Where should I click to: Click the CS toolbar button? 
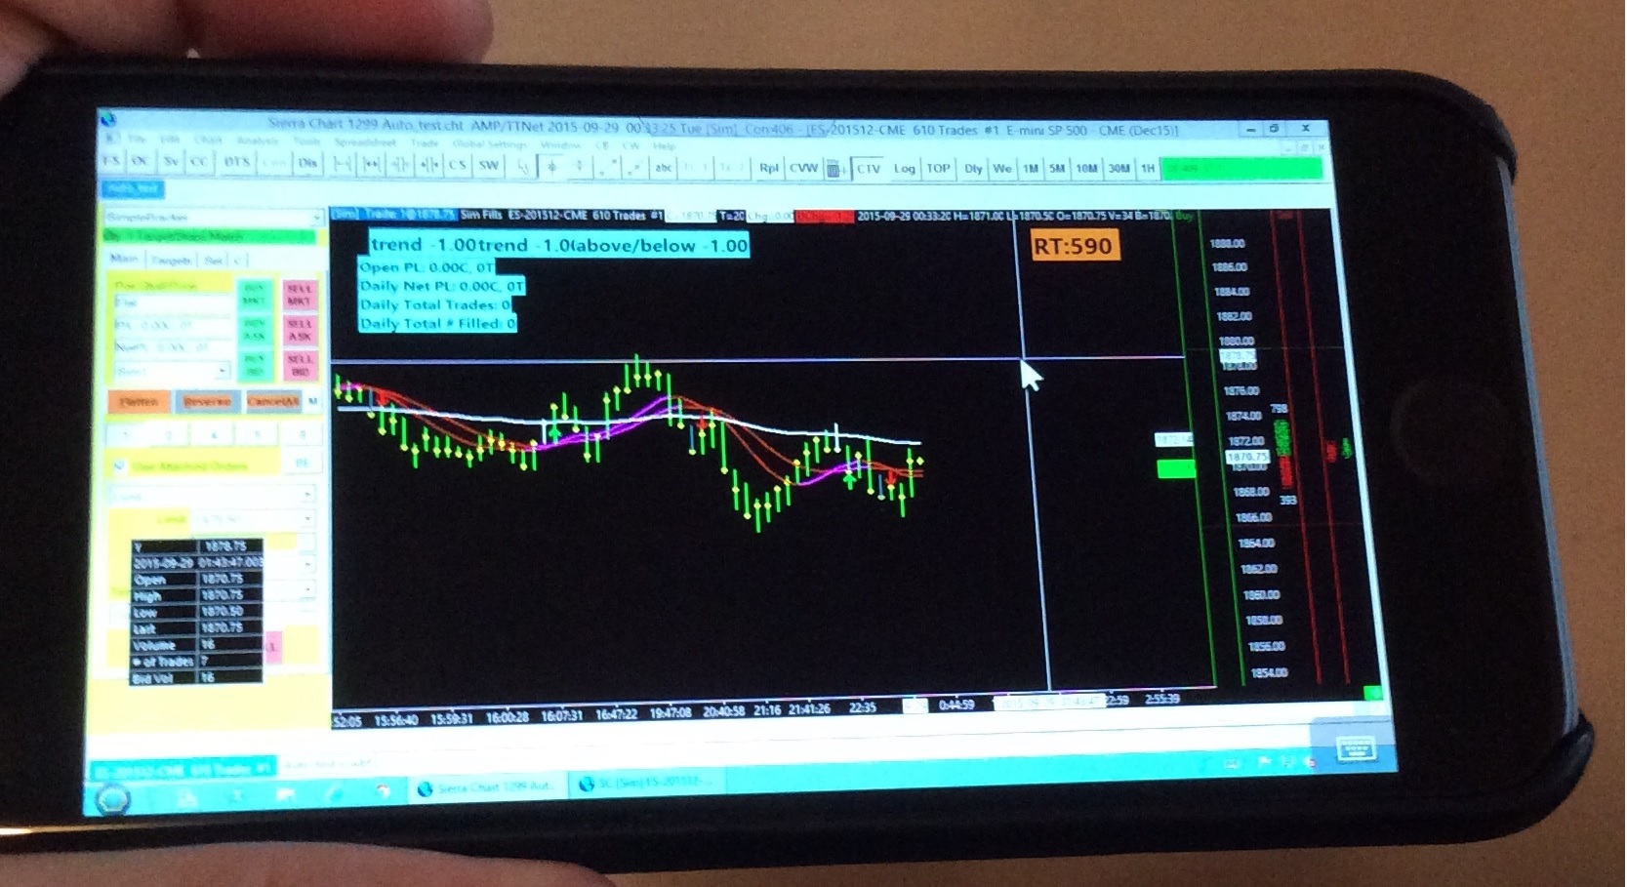click(x=458, y=165)
